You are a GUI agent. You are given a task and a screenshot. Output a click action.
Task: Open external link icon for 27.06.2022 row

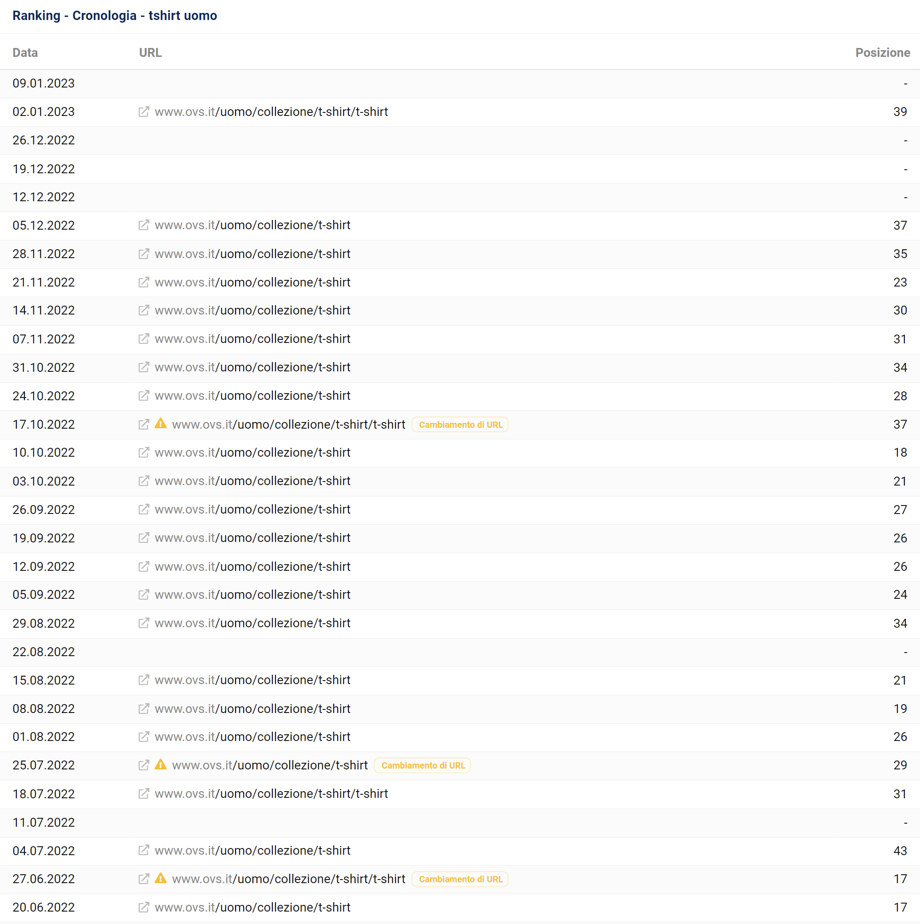[x=144, y=879]
